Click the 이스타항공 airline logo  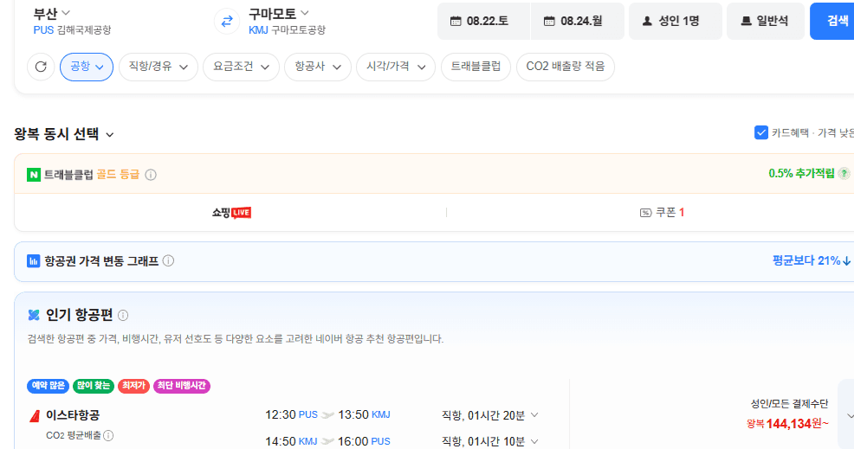35,416
